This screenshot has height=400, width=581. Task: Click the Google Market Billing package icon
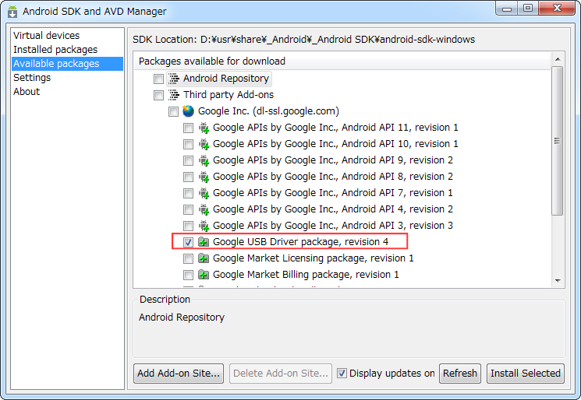click(x=204, y=274)
